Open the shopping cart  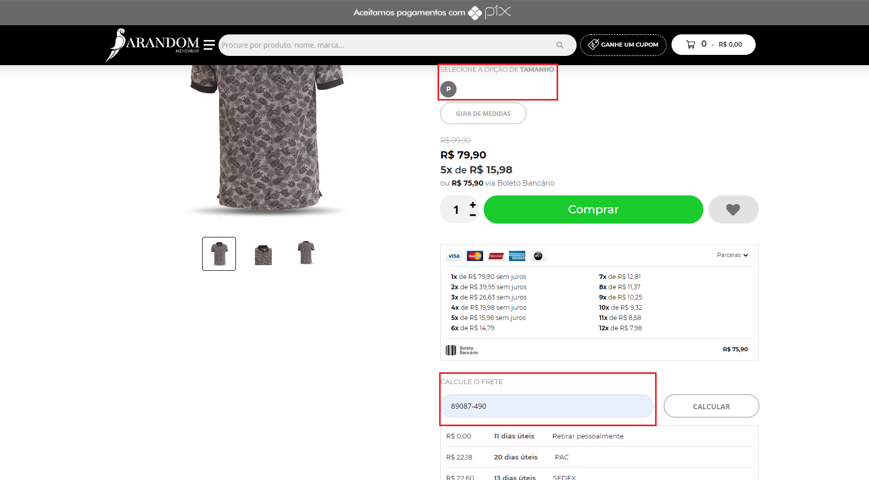tap(713, 45)
